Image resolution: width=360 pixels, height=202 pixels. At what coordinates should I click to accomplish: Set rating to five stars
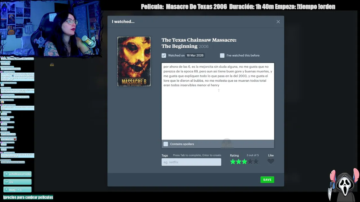(x=256, y=162)
